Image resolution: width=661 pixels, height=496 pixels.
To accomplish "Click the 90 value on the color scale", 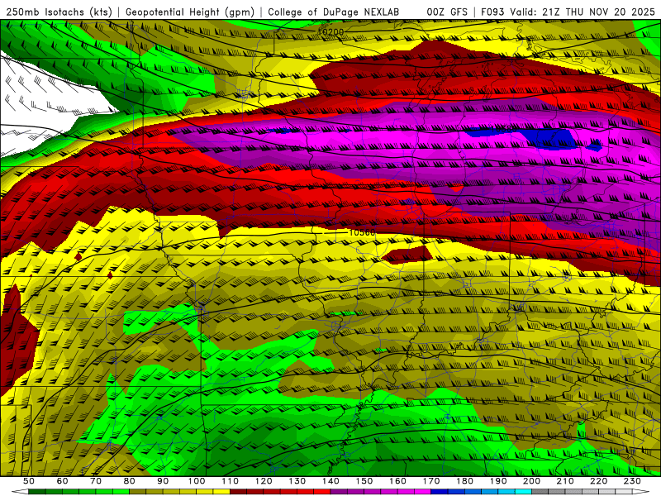I will click(x=163, y=481).
